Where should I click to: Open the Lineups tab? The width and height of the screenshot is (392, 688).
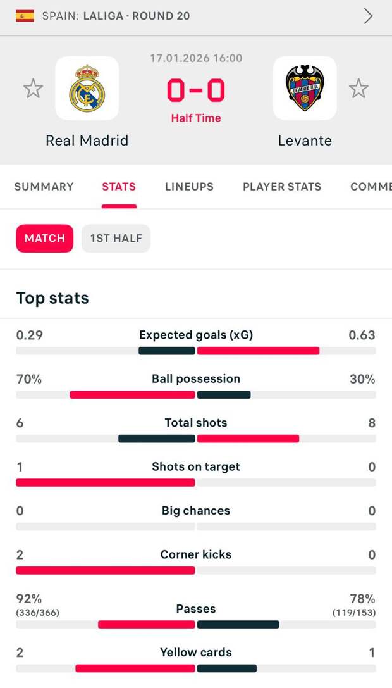point(189,187)
